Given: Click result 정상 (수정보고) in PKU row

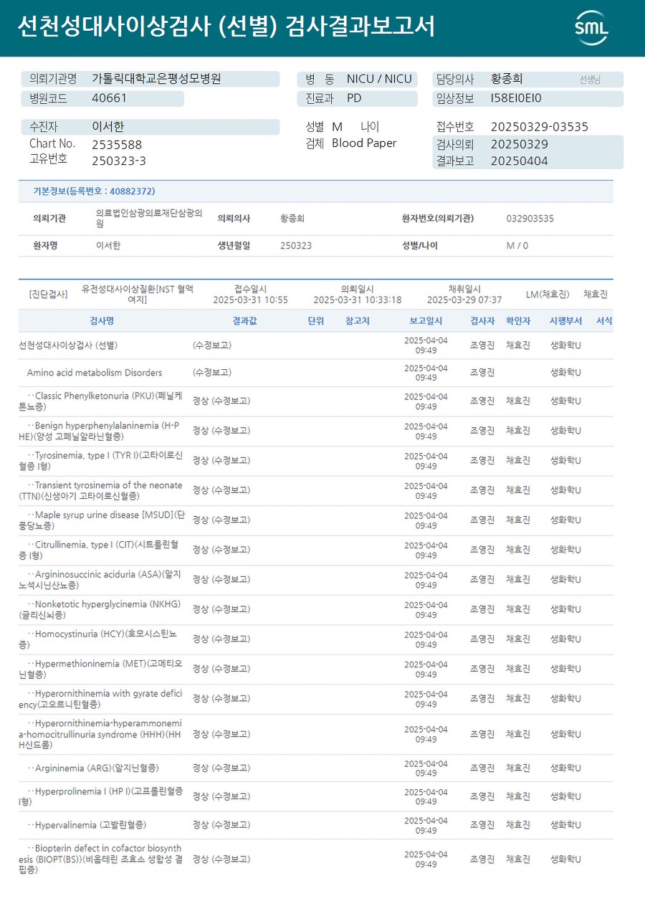Looking at the screenshot, I should point(221,401).
